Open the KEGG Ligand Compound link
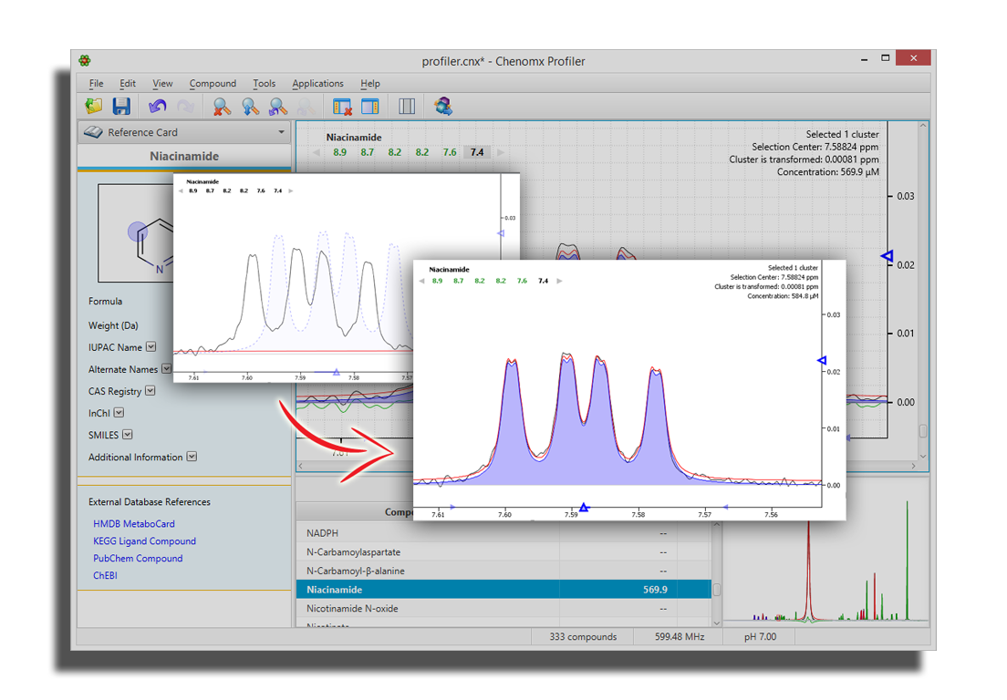This screenshot has width=1007, height=700. coord(144,540)
